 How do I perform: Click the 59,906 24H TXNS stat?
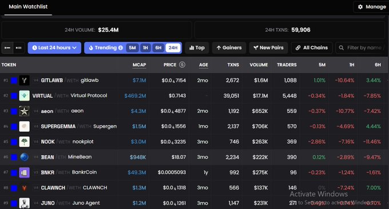click(301, 30)
